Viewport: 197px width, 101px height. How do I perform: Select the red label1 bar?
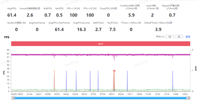pos(101,44)
